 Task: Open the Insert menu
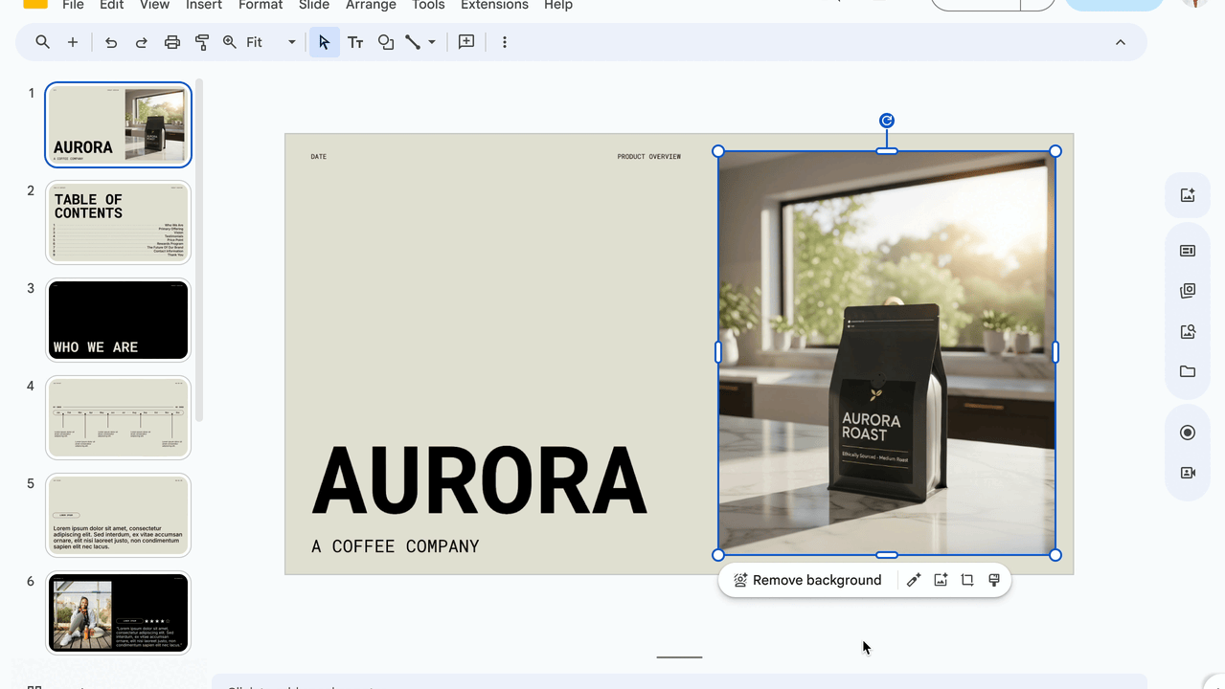coord(204,5)
